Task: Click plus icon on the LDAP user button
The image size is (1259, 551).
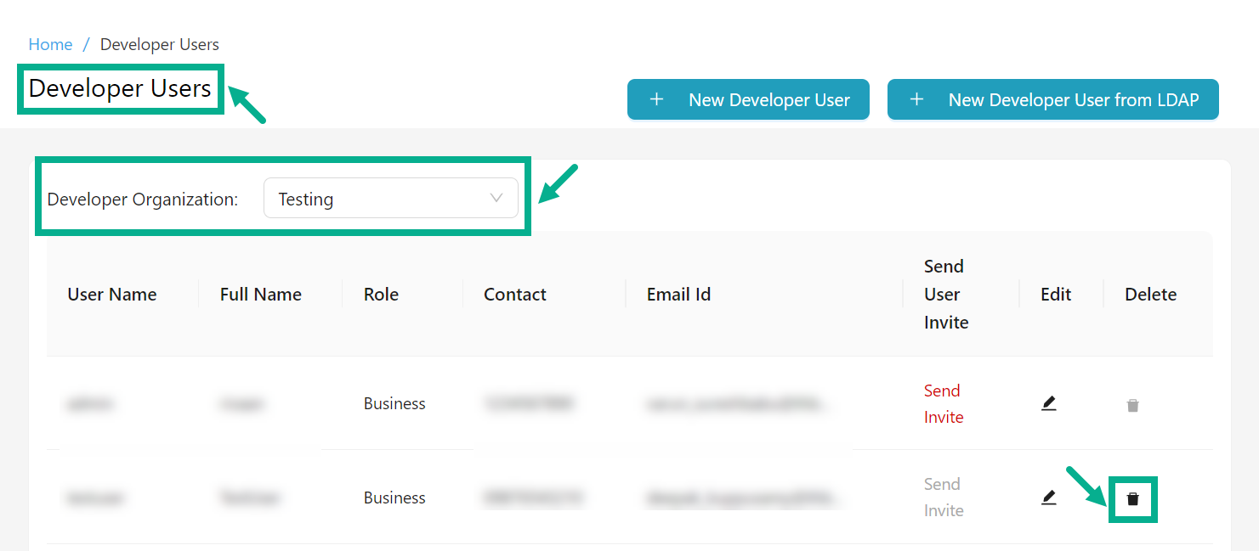Action: click(x=916, y=100)
